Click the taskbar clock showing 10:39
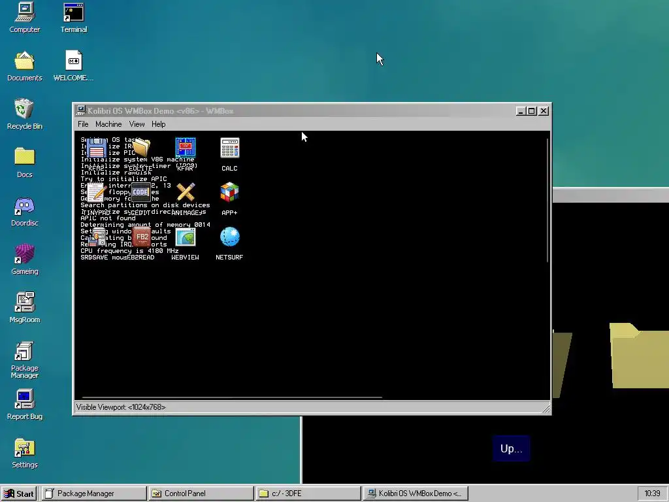Screen dimensions: 669x502 click(652, 494)
